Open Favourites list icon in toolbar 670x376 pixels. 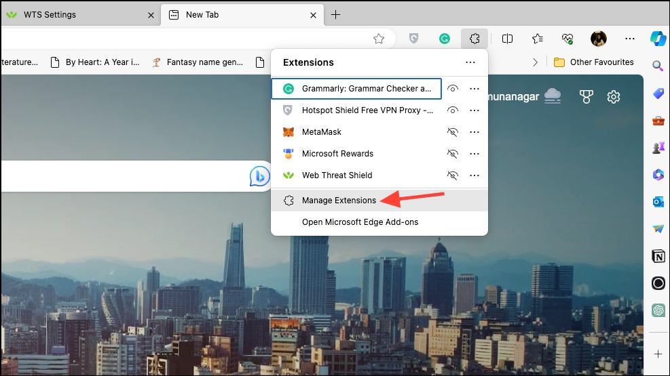click(x=538, y=39)
